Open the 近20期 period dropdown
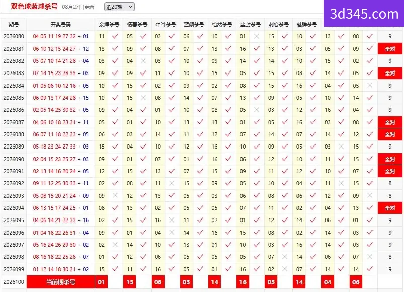 (x=119, y=7)
